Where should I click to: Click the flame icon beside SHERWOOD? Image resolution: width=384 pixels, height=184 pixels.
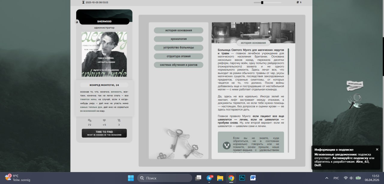(x=77, y=22)
